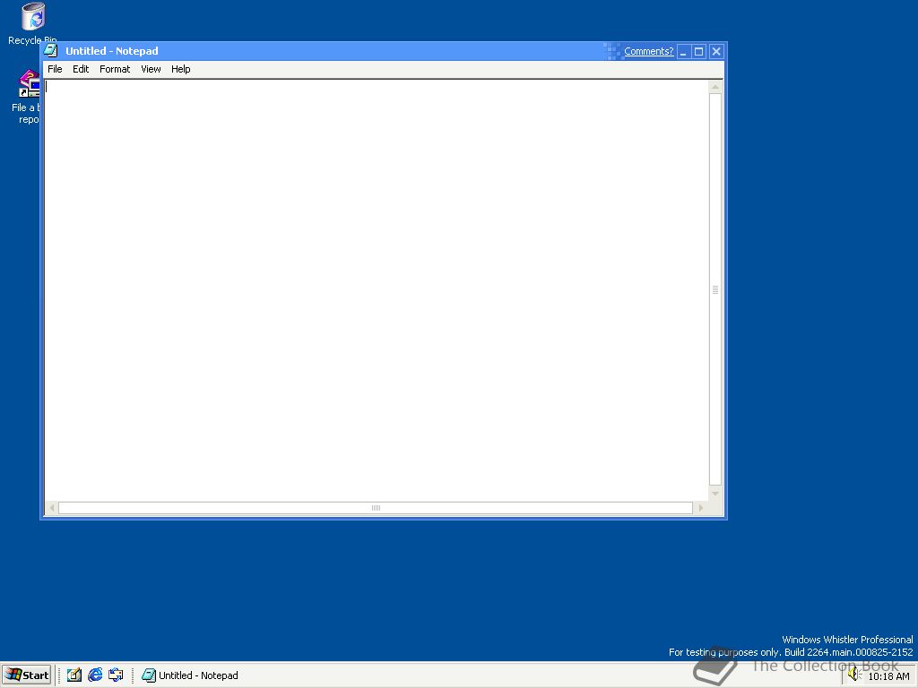Viewport: 918px width, 688px height.
Task: Click the horizontal scrollbar thumb
Action: 376,508
